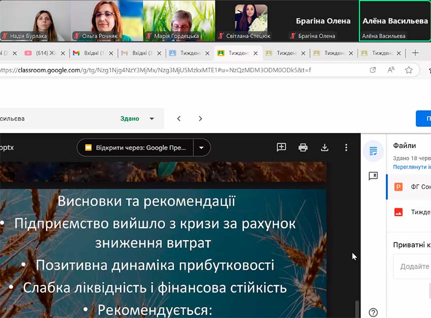Print the presentation using the printer icon
Viewport: 431px width, 318px height.
303,147
